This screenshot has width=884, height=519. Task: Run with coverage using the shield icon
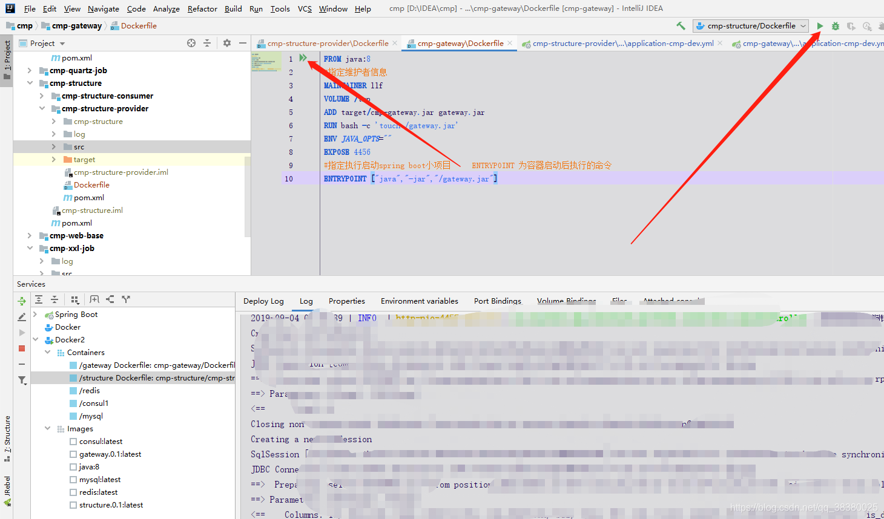(x=851, y=27)
